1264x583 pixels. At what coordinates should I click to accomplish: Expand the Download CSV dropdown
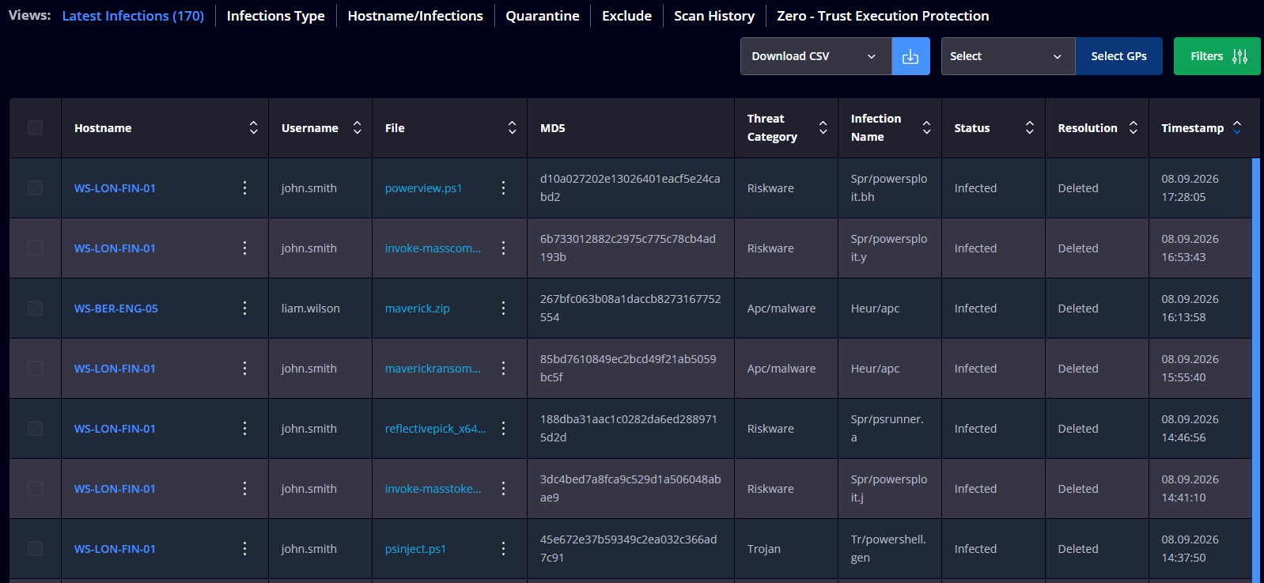pos(816,56)
